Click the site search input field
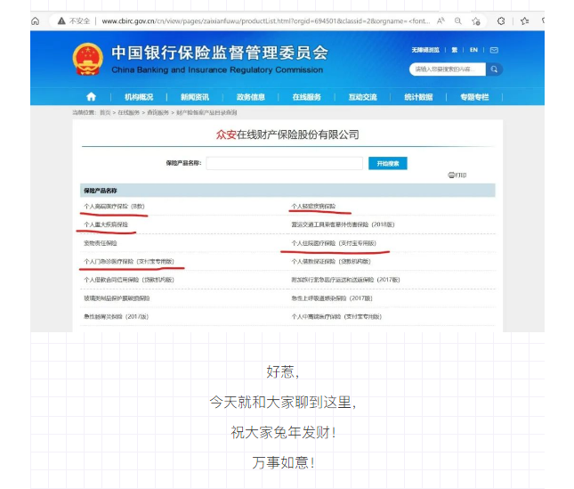Image resolution: width=574 pixels, height=489 pixels. pos(448,69)
